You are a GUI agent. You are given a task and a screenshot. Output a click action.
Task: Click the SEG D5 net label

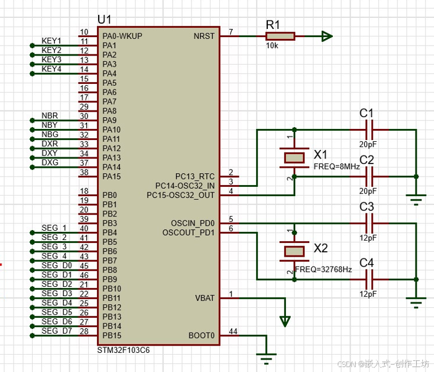(x=57, y=312)
